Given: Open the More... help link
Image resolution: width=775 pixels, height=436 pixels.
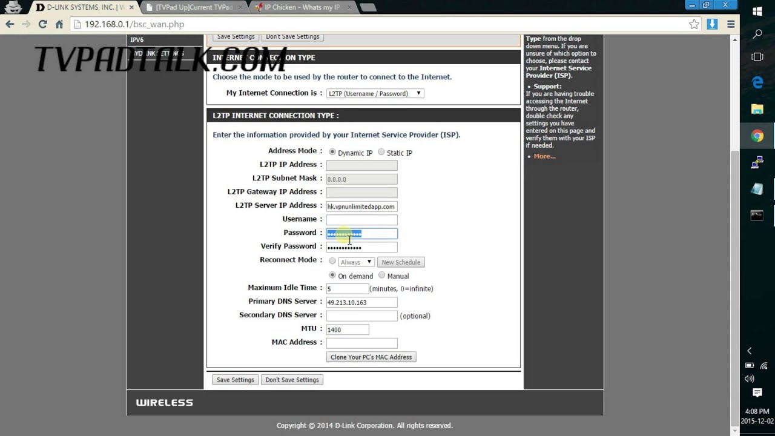Looking at the screenshot, I should [x=544, y=156].
